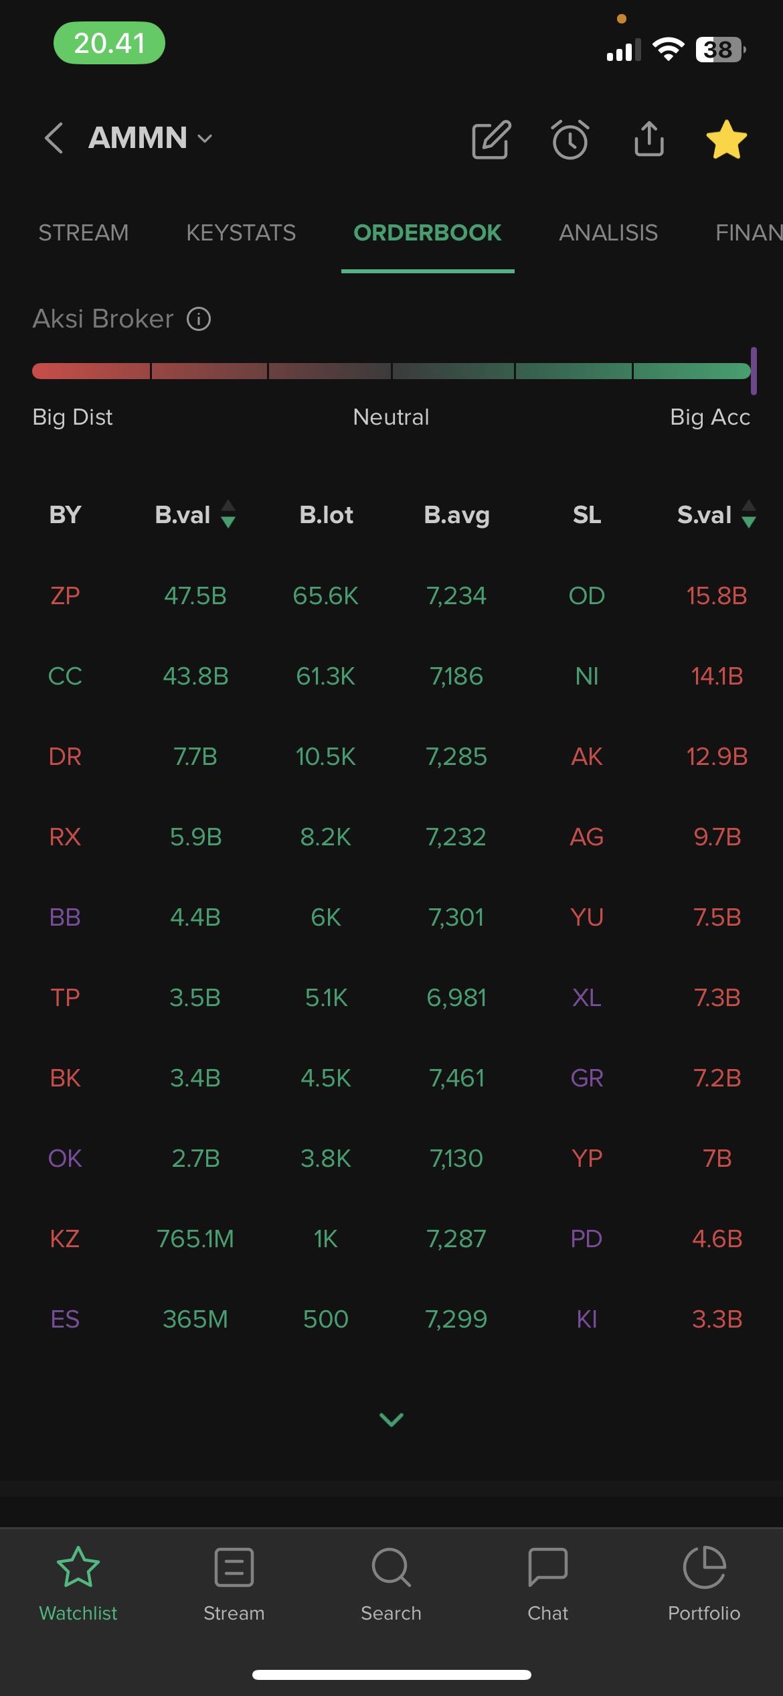The height and width of the screenshot is (1696, 783).
Task: Open the Chat icon in the bottom bar
Action: coord(547,1583)
